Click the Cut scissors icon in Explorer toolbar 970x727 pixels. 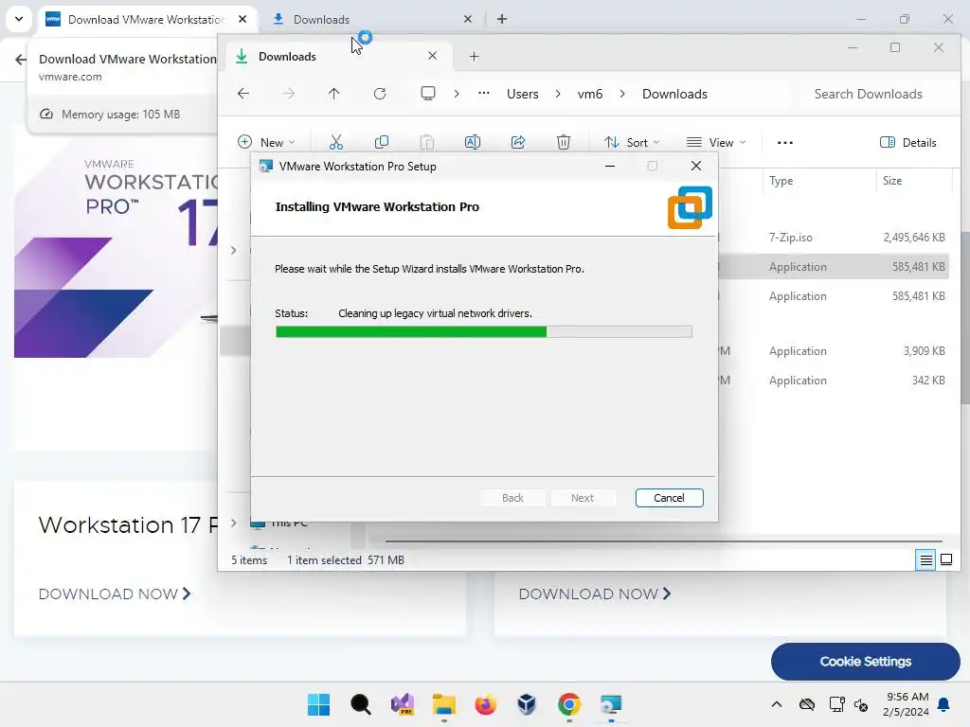point(336,143)
